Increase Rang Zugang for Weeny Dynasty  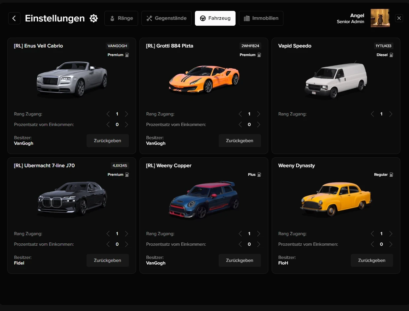[x=390, y=234]
